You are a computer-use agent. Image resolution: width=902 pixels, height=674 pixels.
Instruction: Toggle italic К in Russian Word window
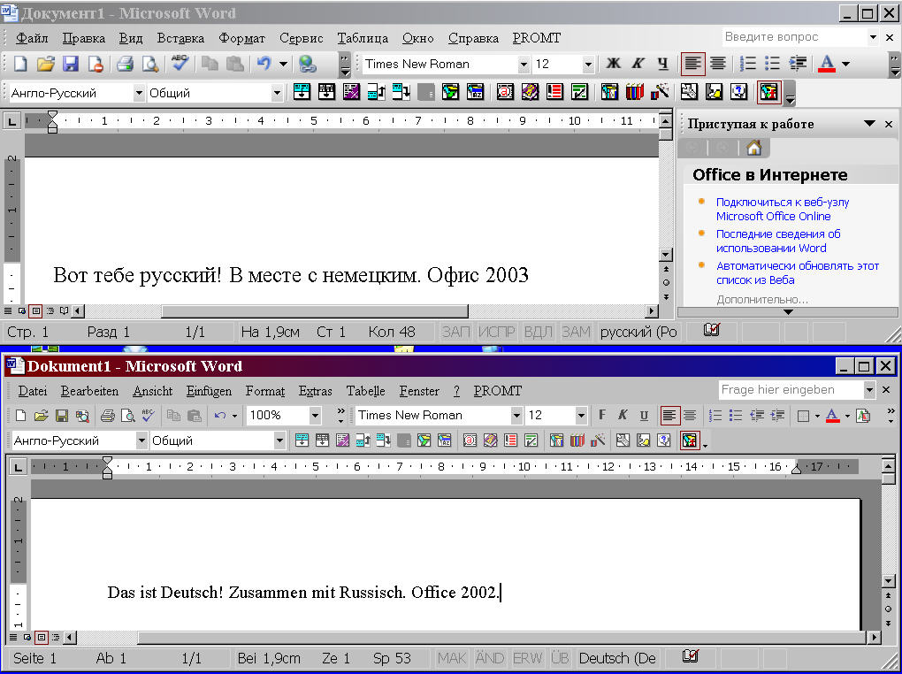point(638,64)
